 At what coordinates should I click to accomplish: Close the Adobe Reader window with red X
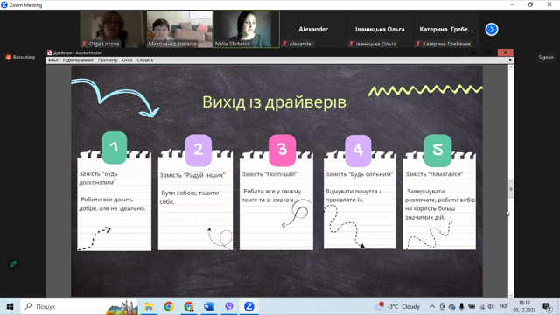[x=506, y=52]
